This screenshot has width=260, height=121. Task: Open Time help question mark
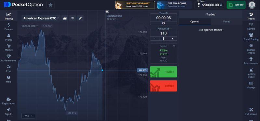coord(166,13)
